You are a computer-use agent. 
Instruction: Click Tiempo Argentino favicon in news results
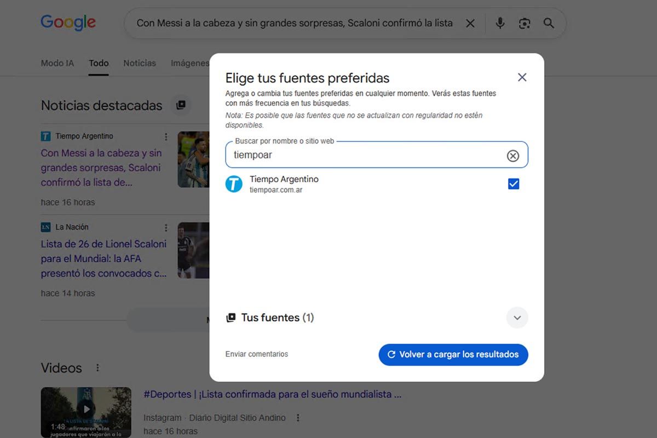pos(45,136)
